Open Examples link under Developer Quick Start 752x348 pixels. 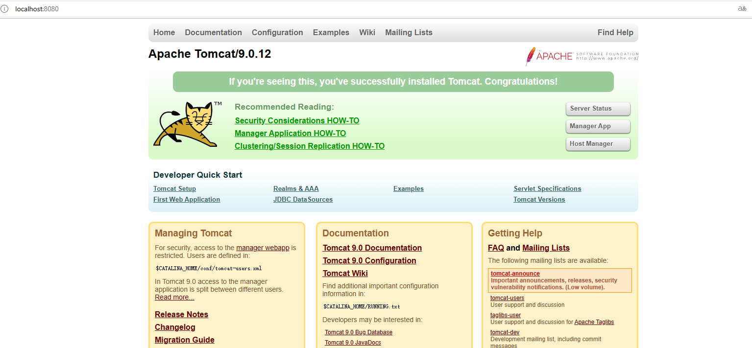[x=409, y=189]
